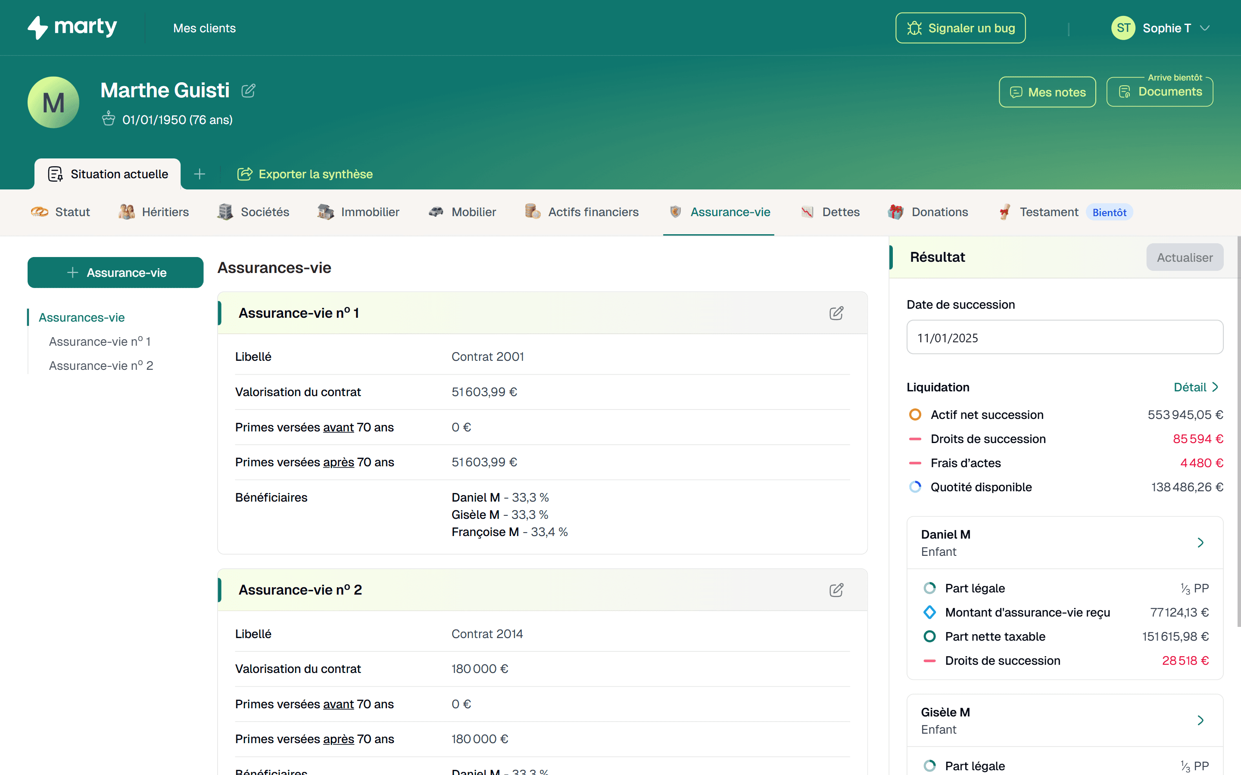Click Signaler un bug button

960,28
